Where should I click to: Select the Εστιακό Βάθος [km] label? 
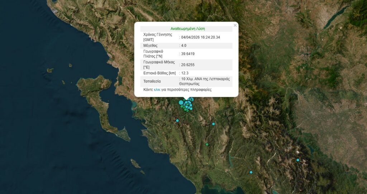159,73
